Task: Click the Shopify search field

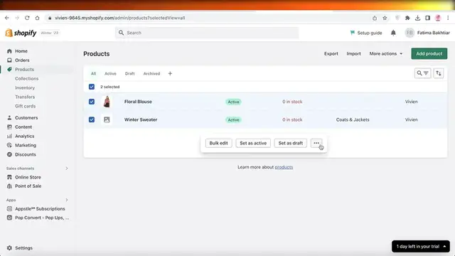Action: (207, 33)
